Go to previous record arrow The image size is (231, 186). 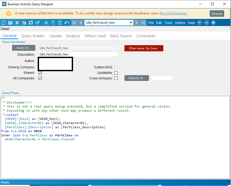click(x=81, y=23)
